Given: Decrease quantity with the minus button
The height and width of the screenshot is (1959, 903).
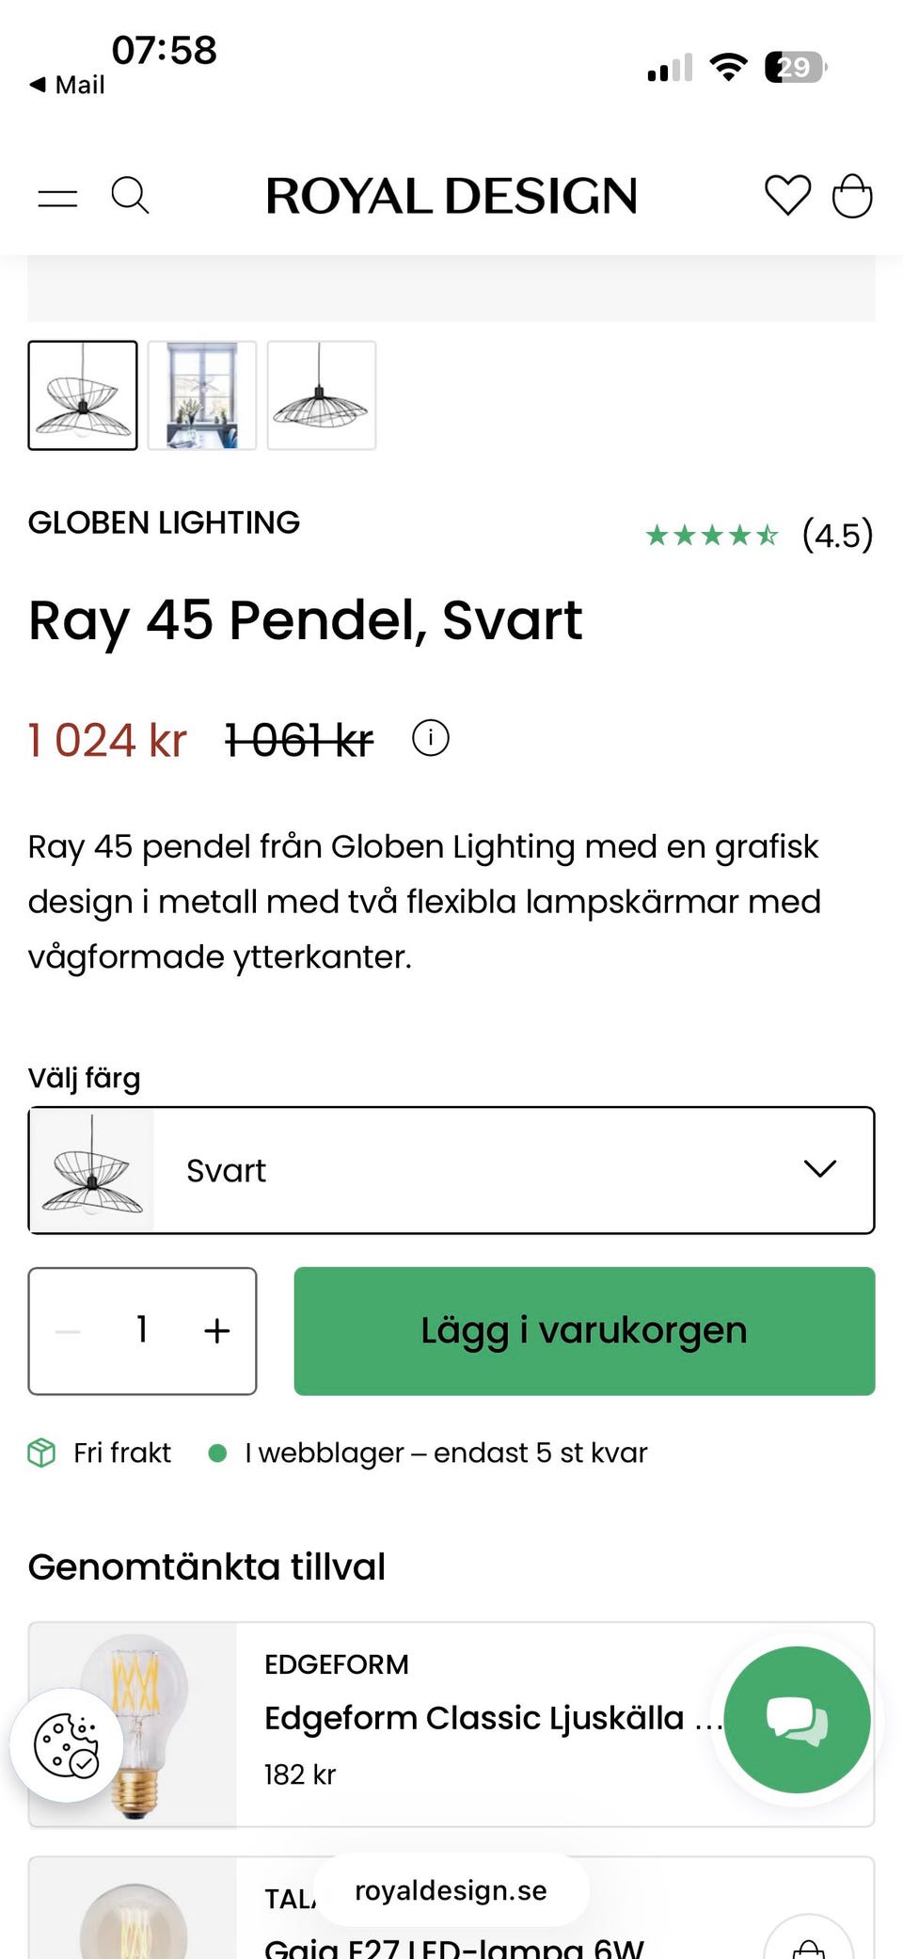Looking at the screenshot, I should click(x=68, y=1330).
